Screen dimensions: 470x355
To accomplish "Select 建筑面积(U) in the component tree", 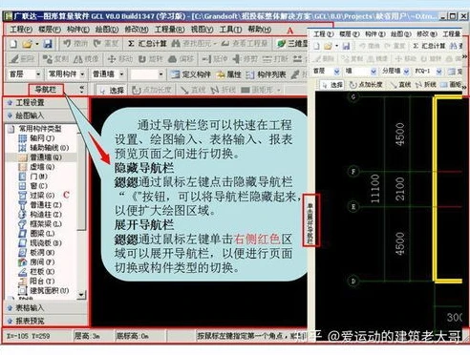I will [x=44, y=290].
